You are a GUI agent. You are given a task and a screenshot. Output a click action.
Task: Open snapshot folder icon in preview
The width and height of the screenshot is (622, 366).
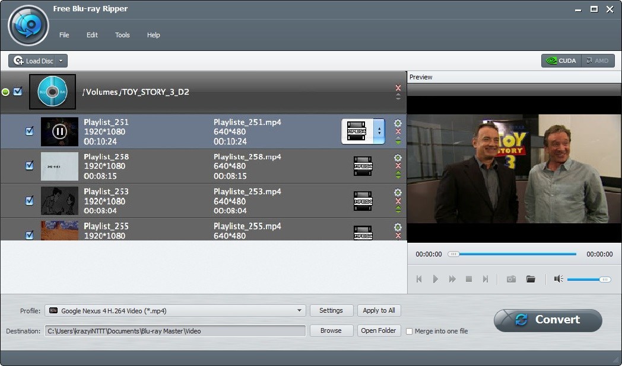531,279
